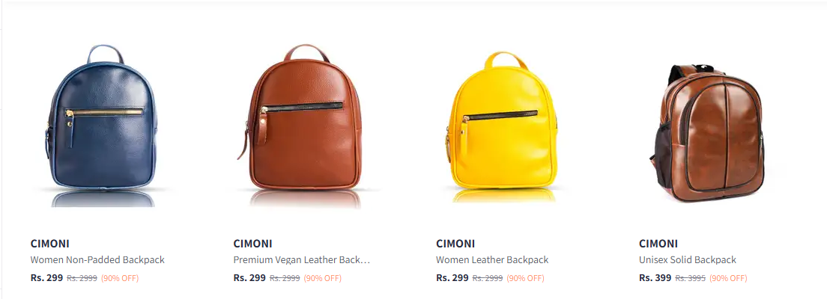Click the struck-through Rs. 3995 original price
Viewport: 827px width, 299px height.
(x=691, y=278)
